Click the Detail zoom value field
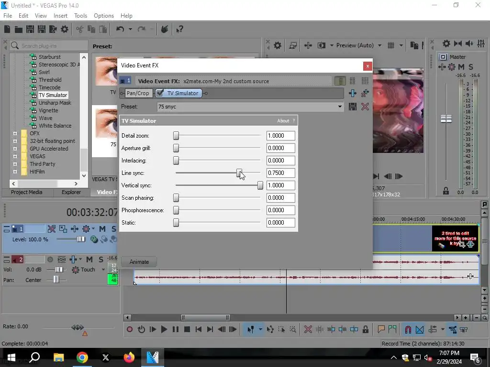Image resolution: width=490 pixels, height=367 pixels. 280,136
